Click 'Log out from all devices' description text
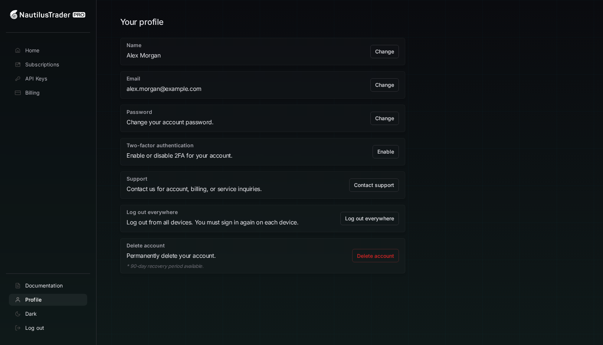 pyautogui.click(x=212, y=222)
